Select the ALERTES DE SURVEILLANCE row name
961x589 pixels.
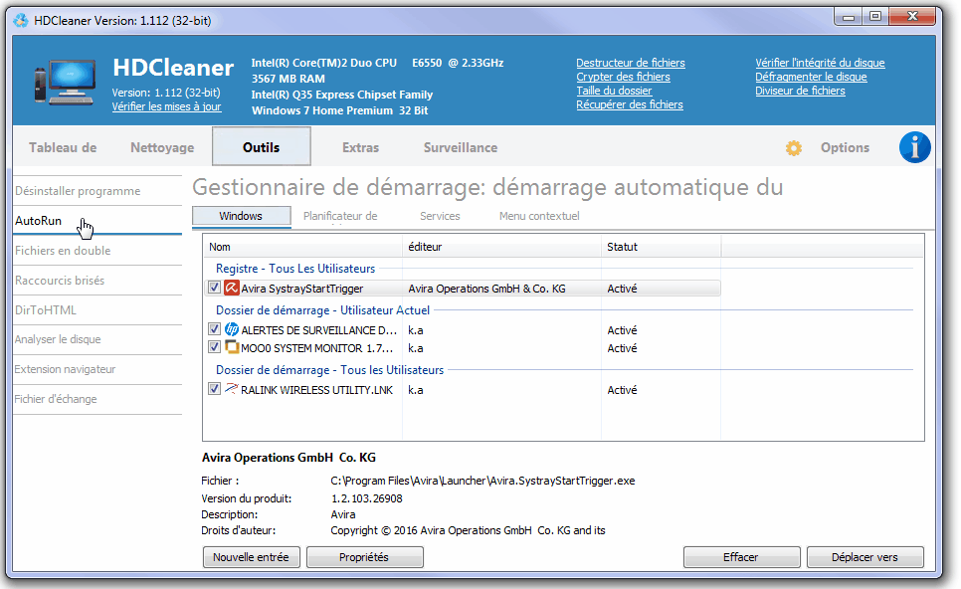[x=318, y=330]
